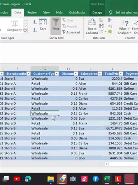The image size is (138, 185).
Task: Open the QuickBooks ribbon tab
Action: coord(77,12)
